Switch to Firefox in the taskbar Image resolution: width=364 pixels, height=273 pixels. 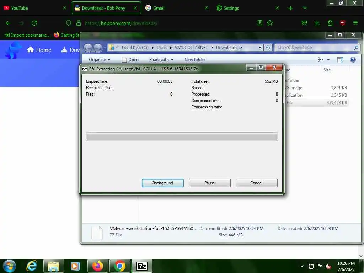(97, 266)
